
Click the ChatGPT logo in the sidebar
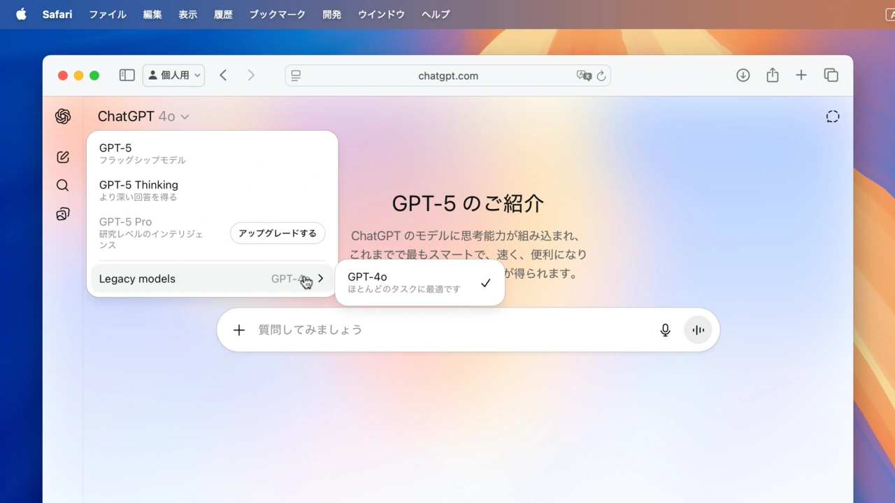click(63, 117)
